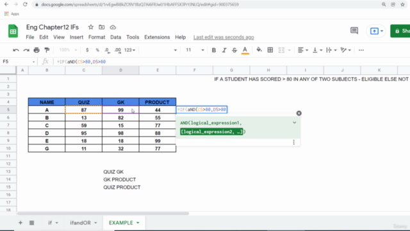Open the File menu
The image size is (410, 231).
coord(30,37)
